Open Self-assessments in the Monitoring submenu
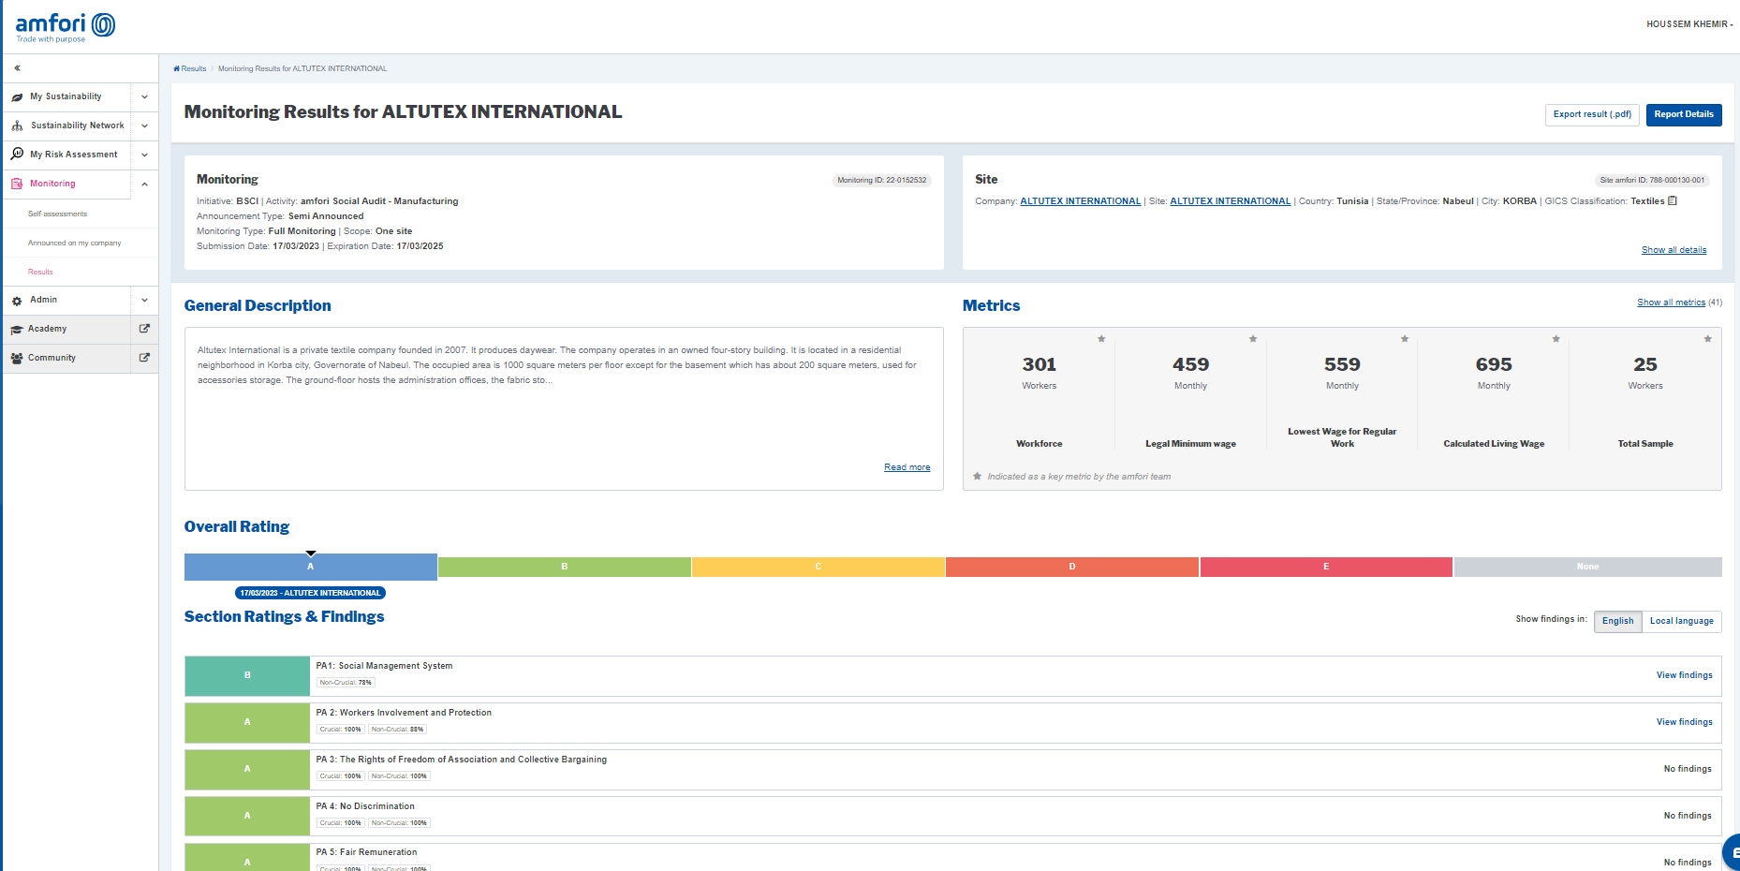The image size is (1740, 871). point(57,214)
